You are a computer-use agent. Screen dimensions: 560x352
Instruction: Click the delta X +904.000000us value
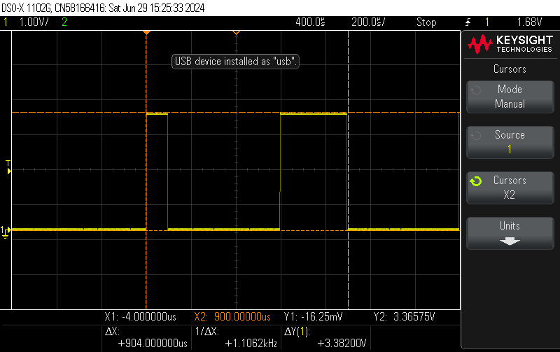pyautogui.click(x=153, y=344)
